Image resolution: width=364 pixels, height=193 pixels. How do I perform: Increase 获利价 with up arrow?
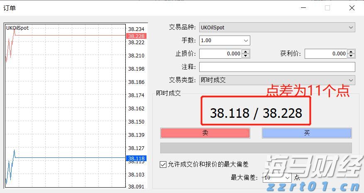(351, 52)
